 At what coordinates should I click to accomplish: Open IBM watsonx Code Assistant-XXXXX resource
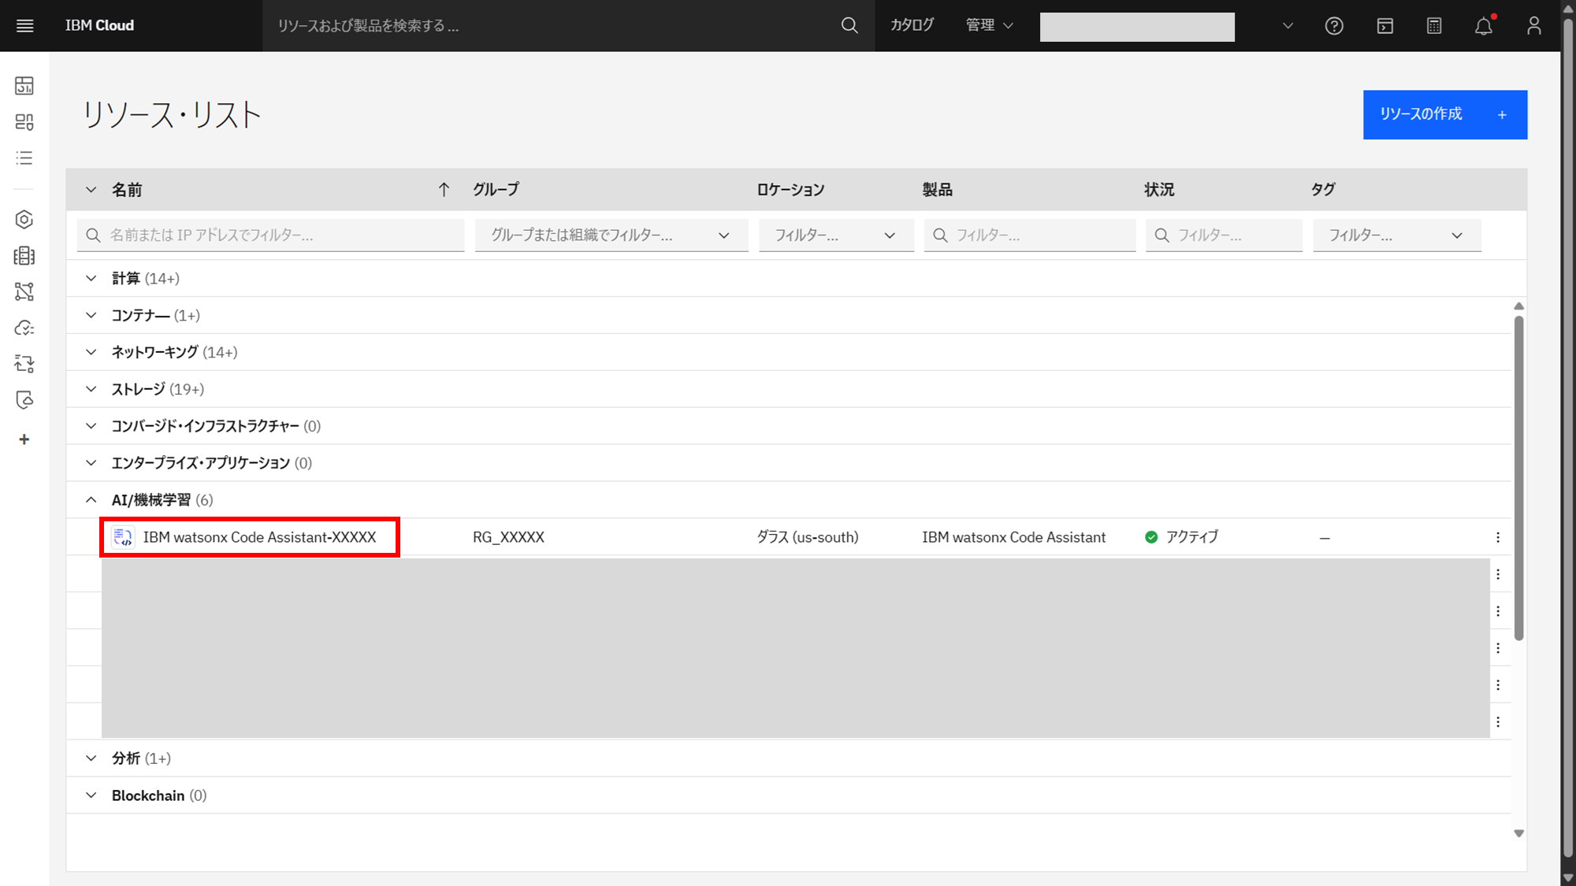click(x=259, y=537)
